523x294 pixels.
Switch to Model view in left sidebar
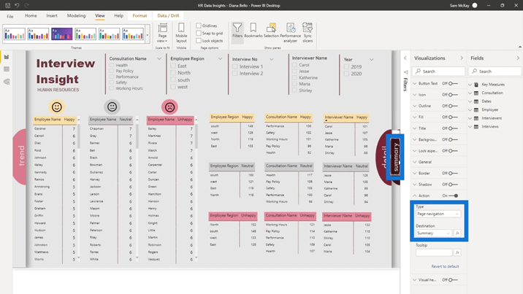pyautogui.click(x=7, y=82)
